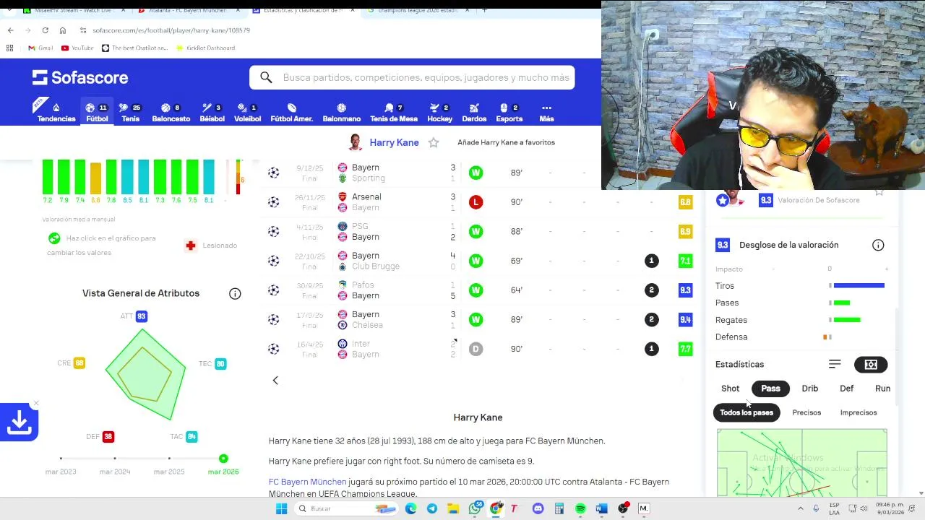Toggle chart values with green swap icon
925x520 pixels.
54,238
